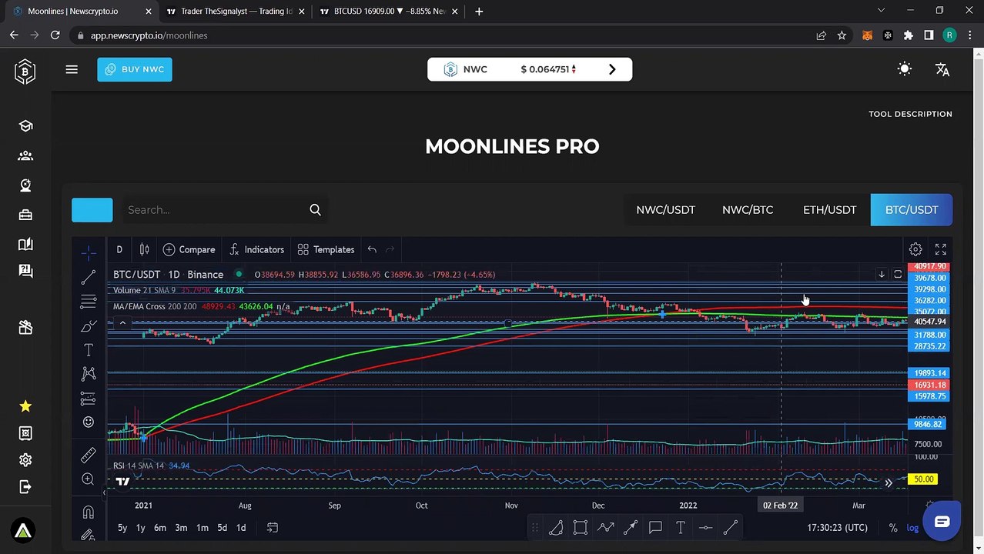The width and height of the screenshot is (984, 554).
Task: Click the search magnifier icon
Action: click(x=315, y=209)
